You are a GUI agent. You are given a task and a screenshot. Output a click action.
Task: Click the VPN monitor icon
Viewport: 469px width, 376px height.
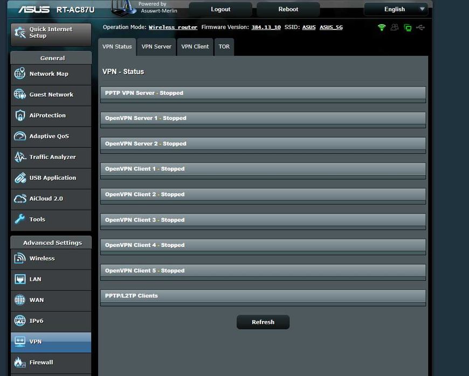(x=20, y=342)
